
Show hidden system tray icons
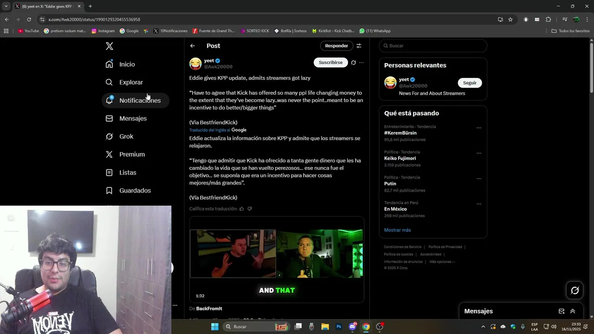tap(483, 327)
